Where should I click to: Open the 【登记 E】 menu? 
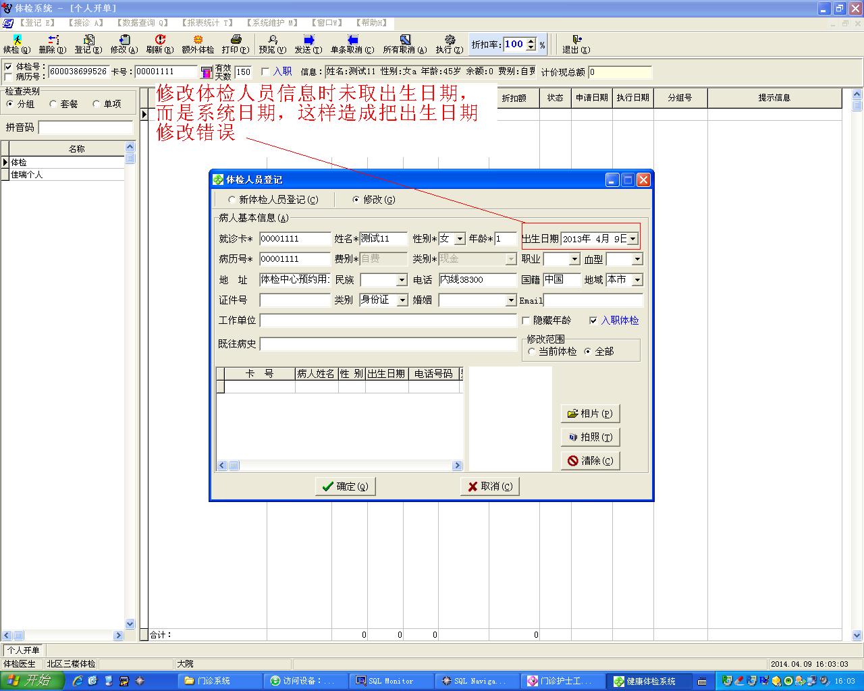point(37,23)
